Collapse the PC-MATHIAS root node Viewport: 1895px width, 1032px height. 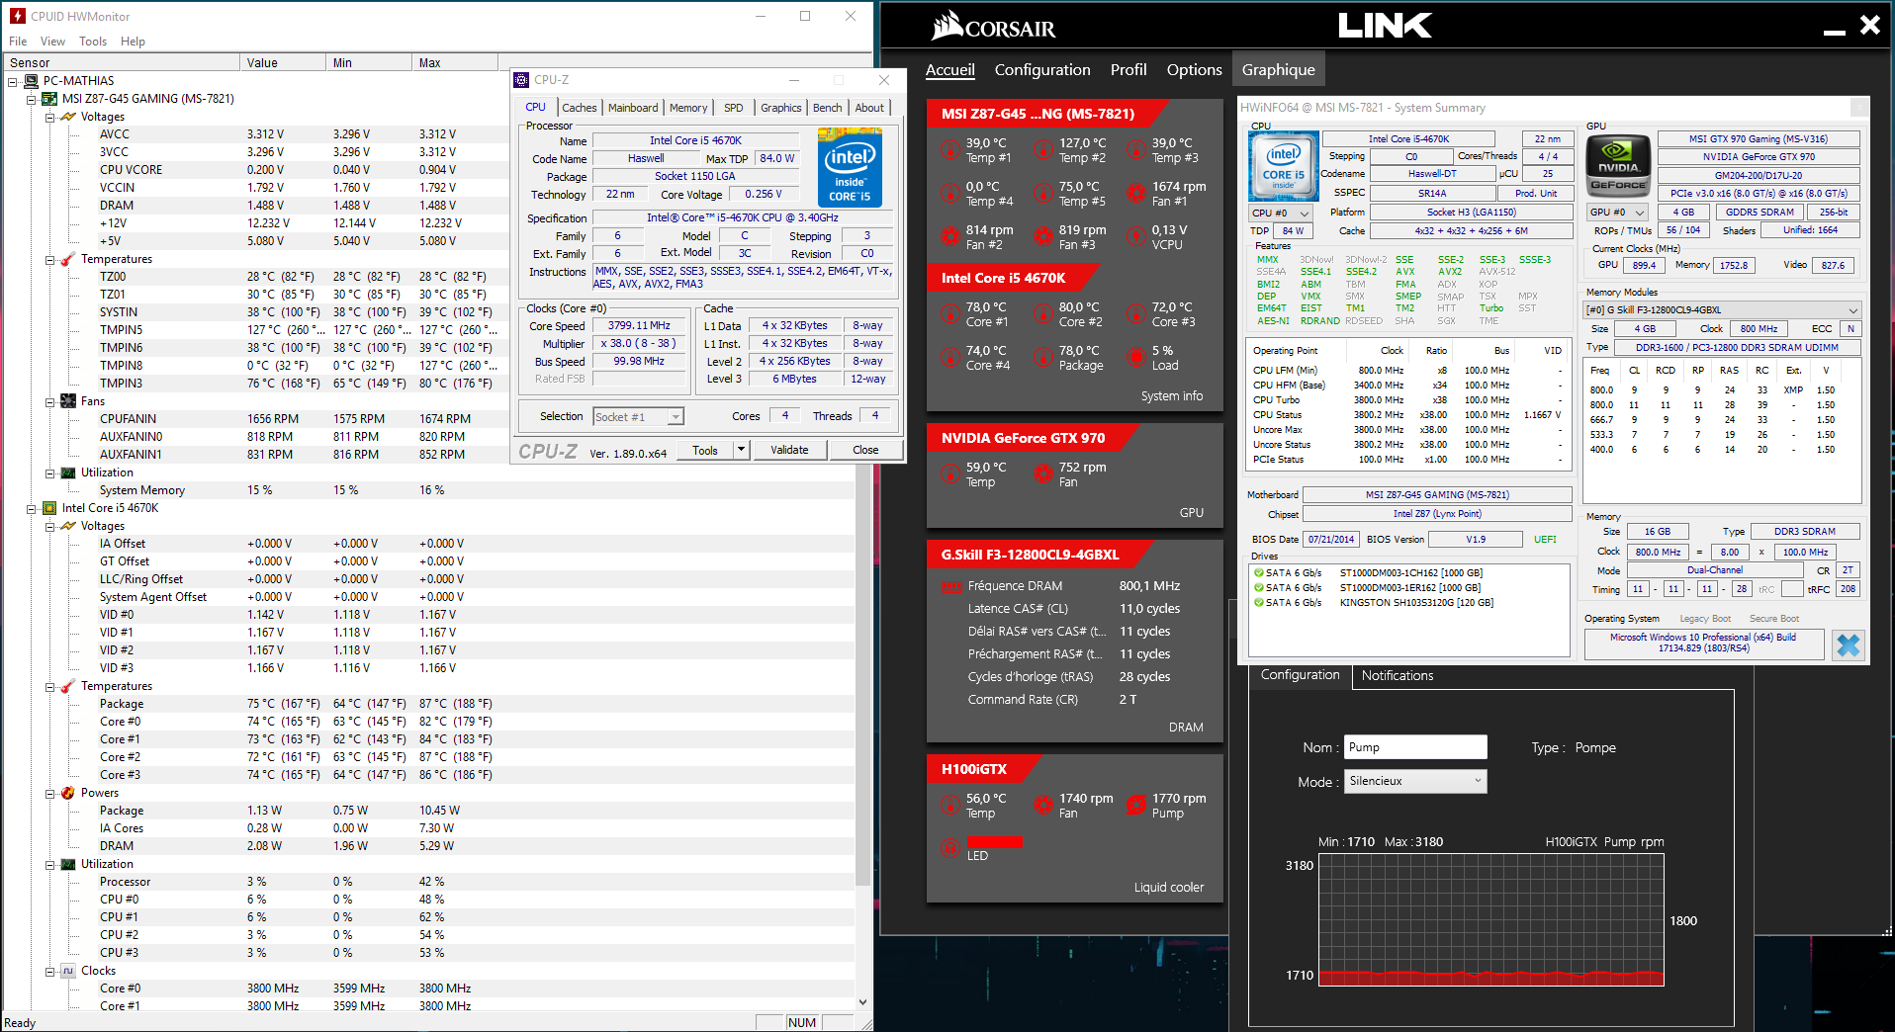[13, 82]
